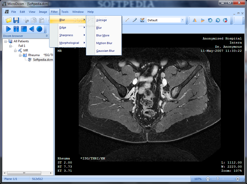Click the Paste clipboard icon

pyautogui.click(x=42, y=20)
